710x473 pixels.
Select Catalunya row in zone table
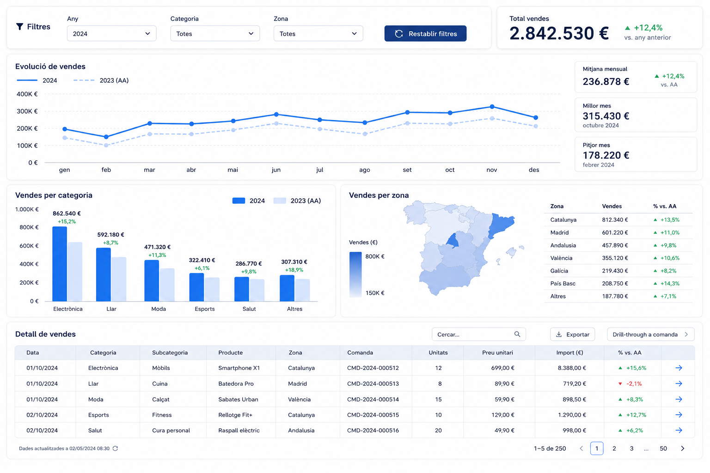tap(618, 220)
